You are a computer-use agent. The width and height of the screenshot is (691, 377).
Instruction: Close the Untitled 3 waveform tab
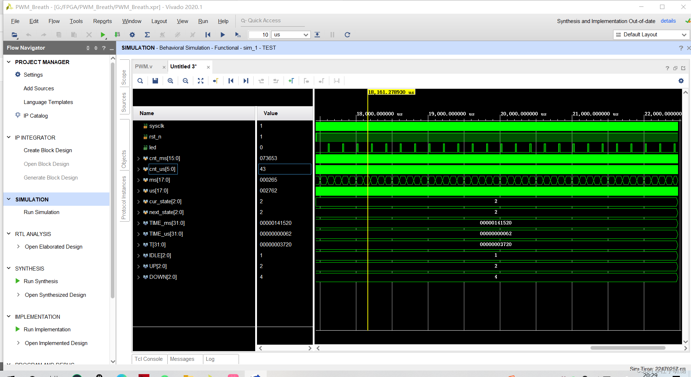(x=208, y=67)
